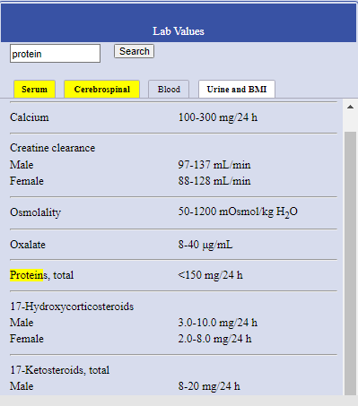Click Male under Creatine clearance
Viewport: 358px width, 406px height.
coord(22,165)
